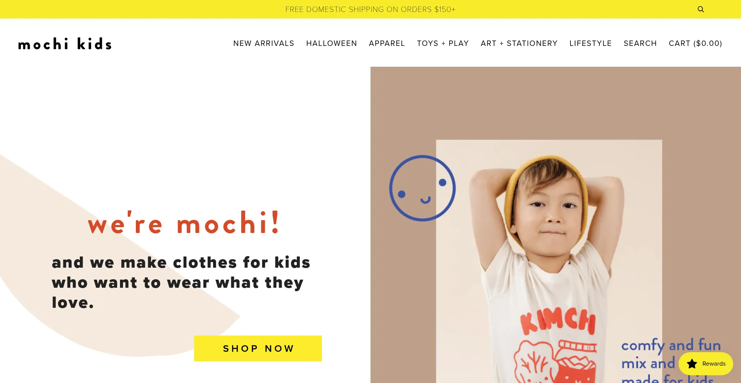This screenshot has width=741, height=383.
Task: Click the yellow Shop Now button
Action: point(258,348)
